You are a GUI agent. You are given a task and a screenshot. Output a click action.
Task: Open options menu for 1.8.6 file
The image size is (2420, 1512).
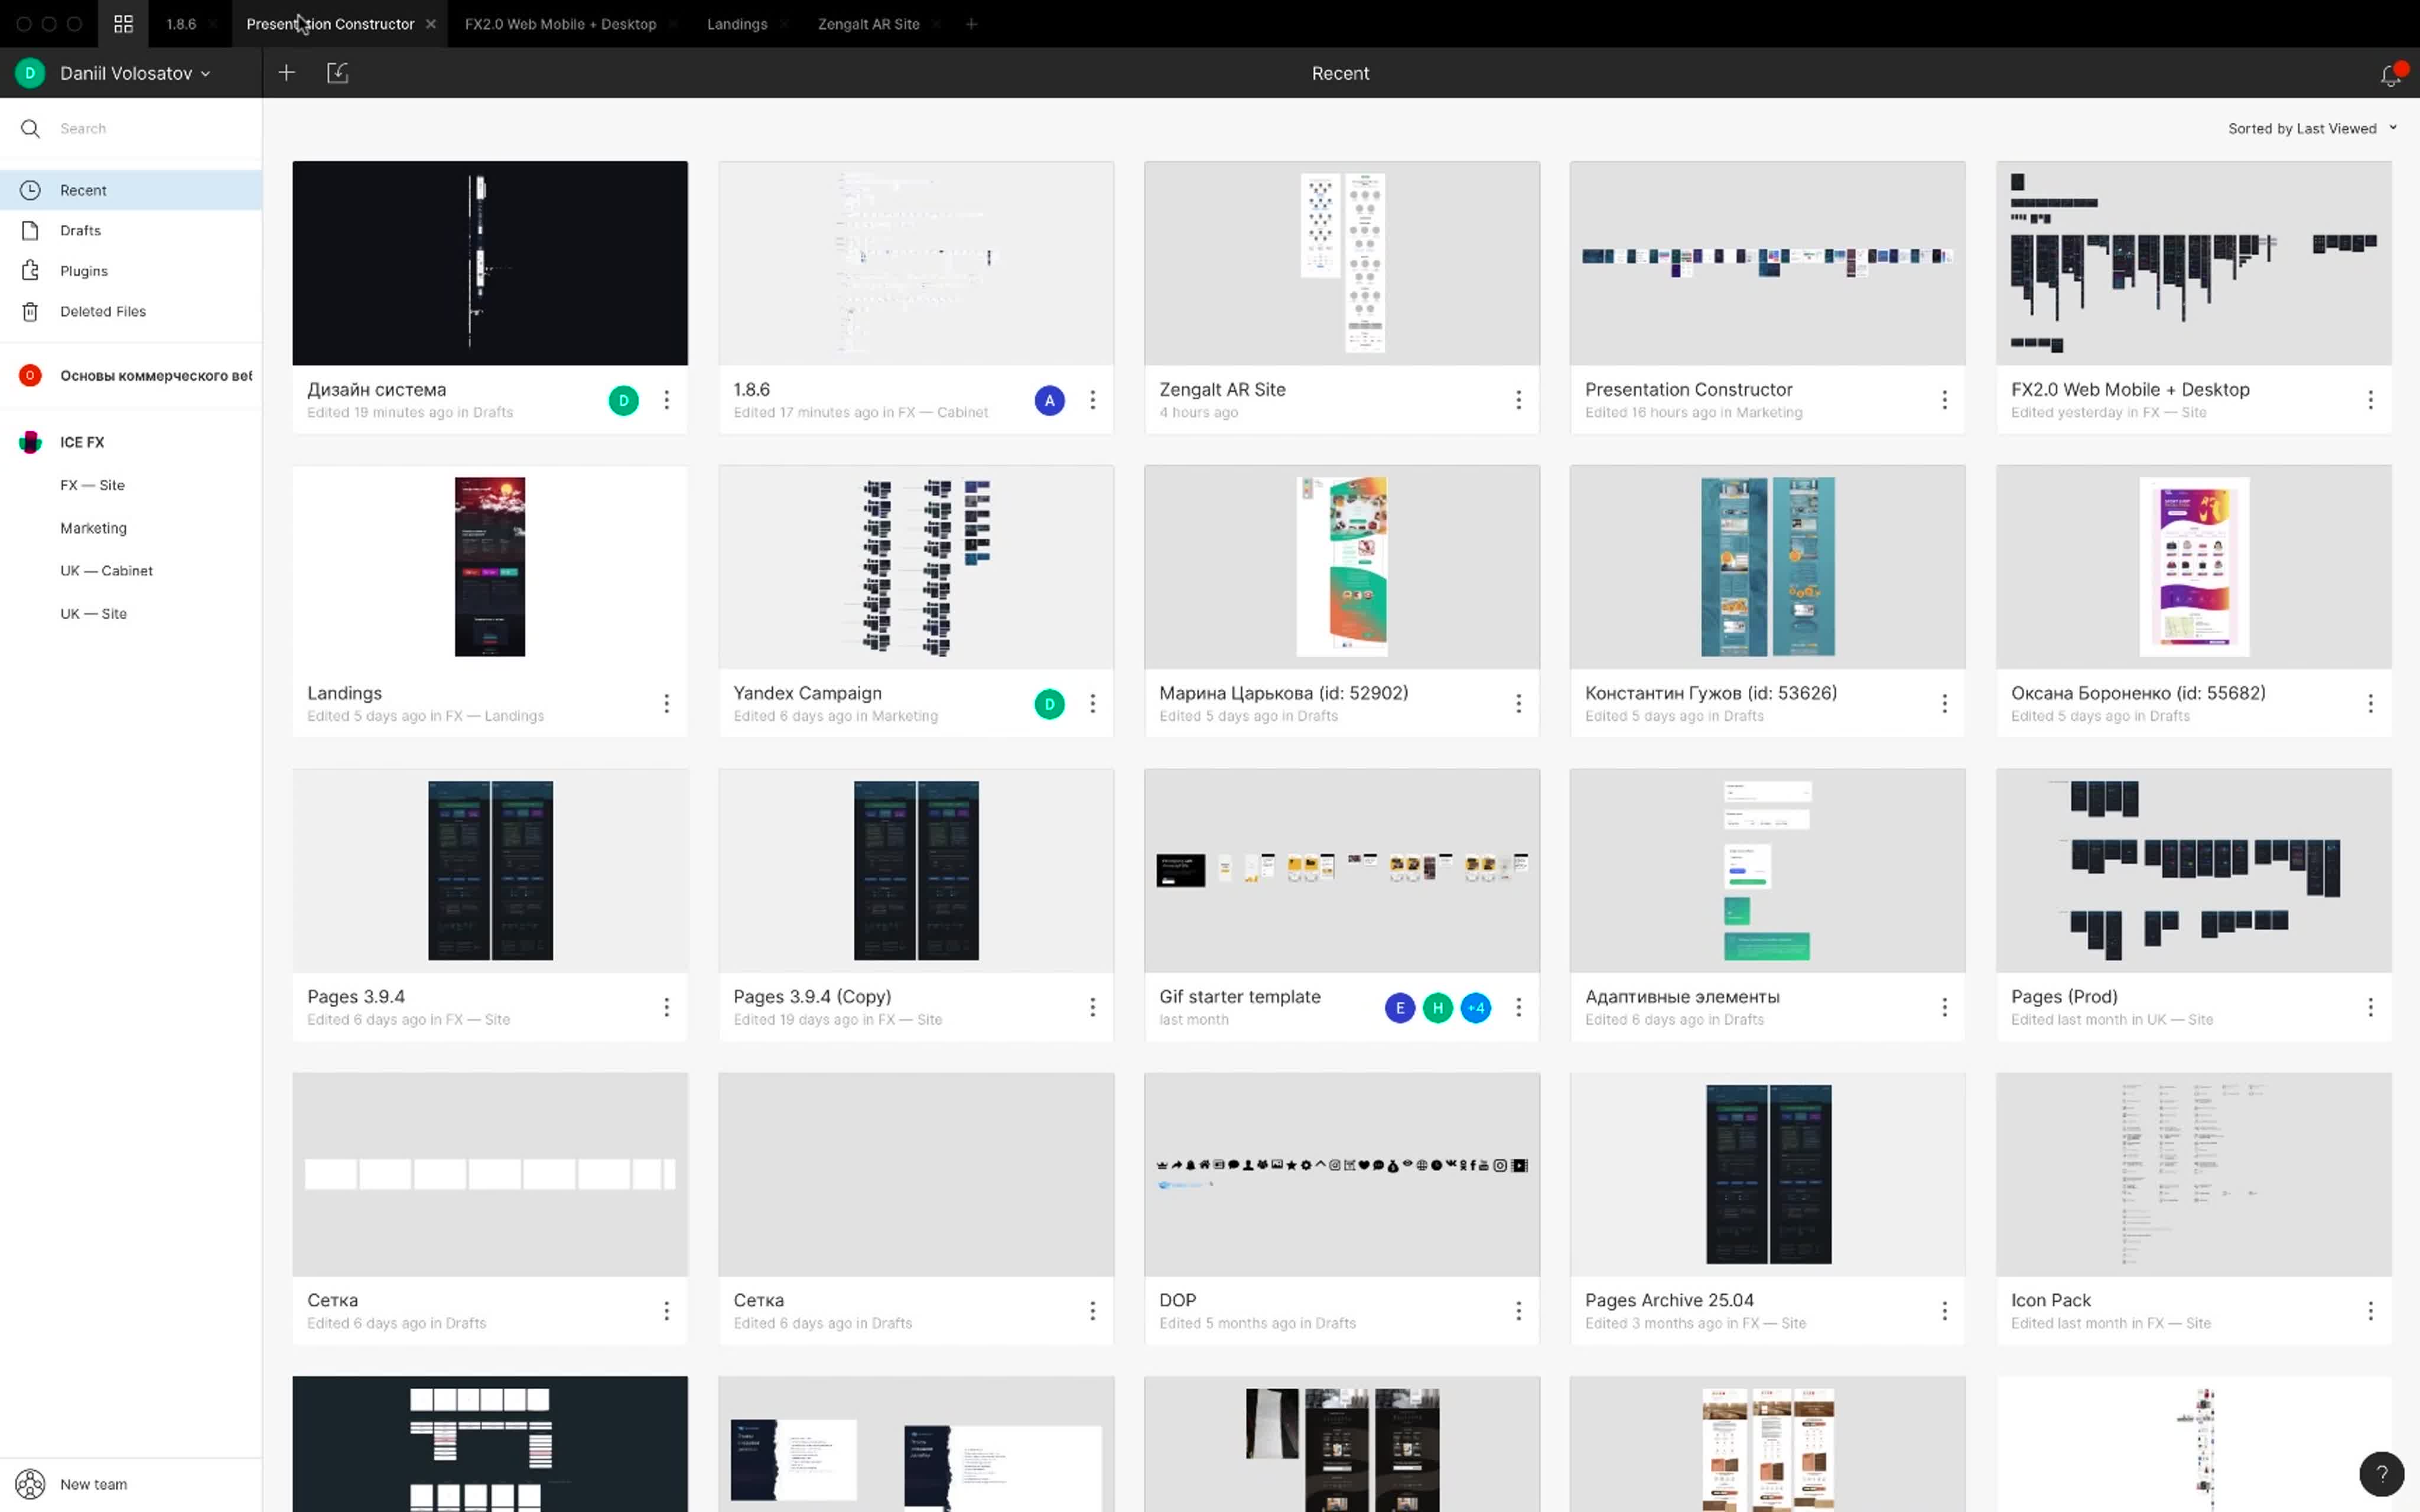pyautogui.click(x=1092, y=400)
